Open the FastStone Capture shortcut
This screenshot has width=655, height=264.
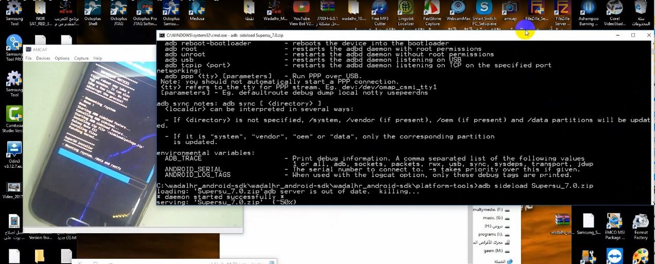tap(432, 13)
